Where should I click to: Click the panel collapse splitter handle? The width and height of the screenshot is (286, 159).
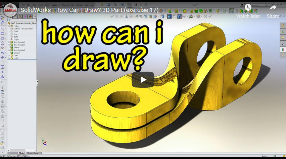click(37, 83)
